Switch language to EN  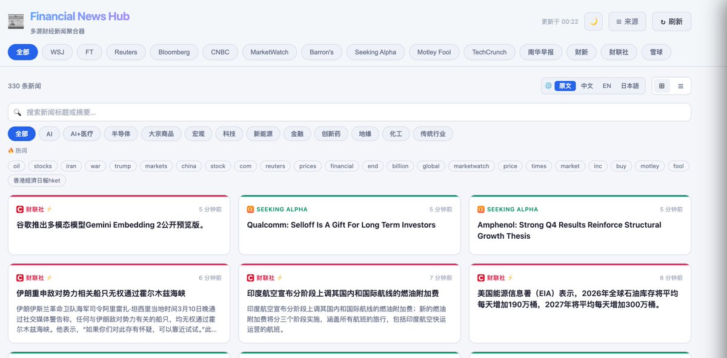pos(606,86)
